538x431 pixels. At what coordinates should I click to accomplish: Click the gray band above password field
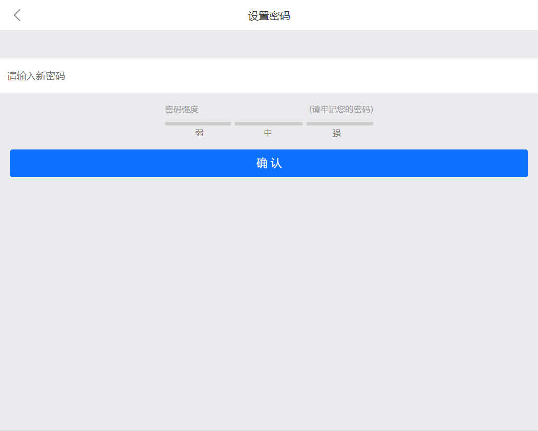click(269, 44)
